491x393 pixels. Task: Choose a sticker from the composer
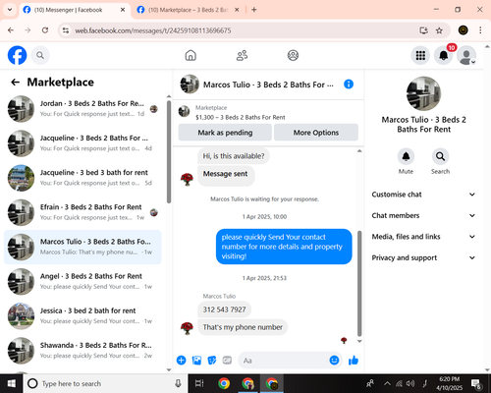click(212, 361)
